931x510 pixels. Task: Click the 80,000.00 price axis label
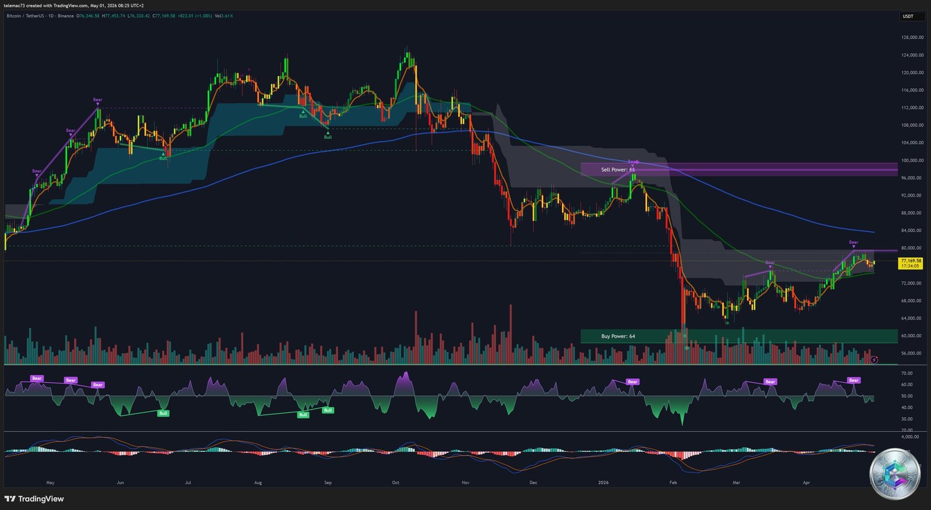(912, 248)
